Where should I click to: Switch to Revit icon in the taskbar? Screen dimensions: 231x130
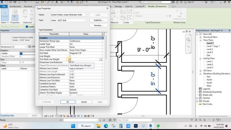[x=151, y=126]
